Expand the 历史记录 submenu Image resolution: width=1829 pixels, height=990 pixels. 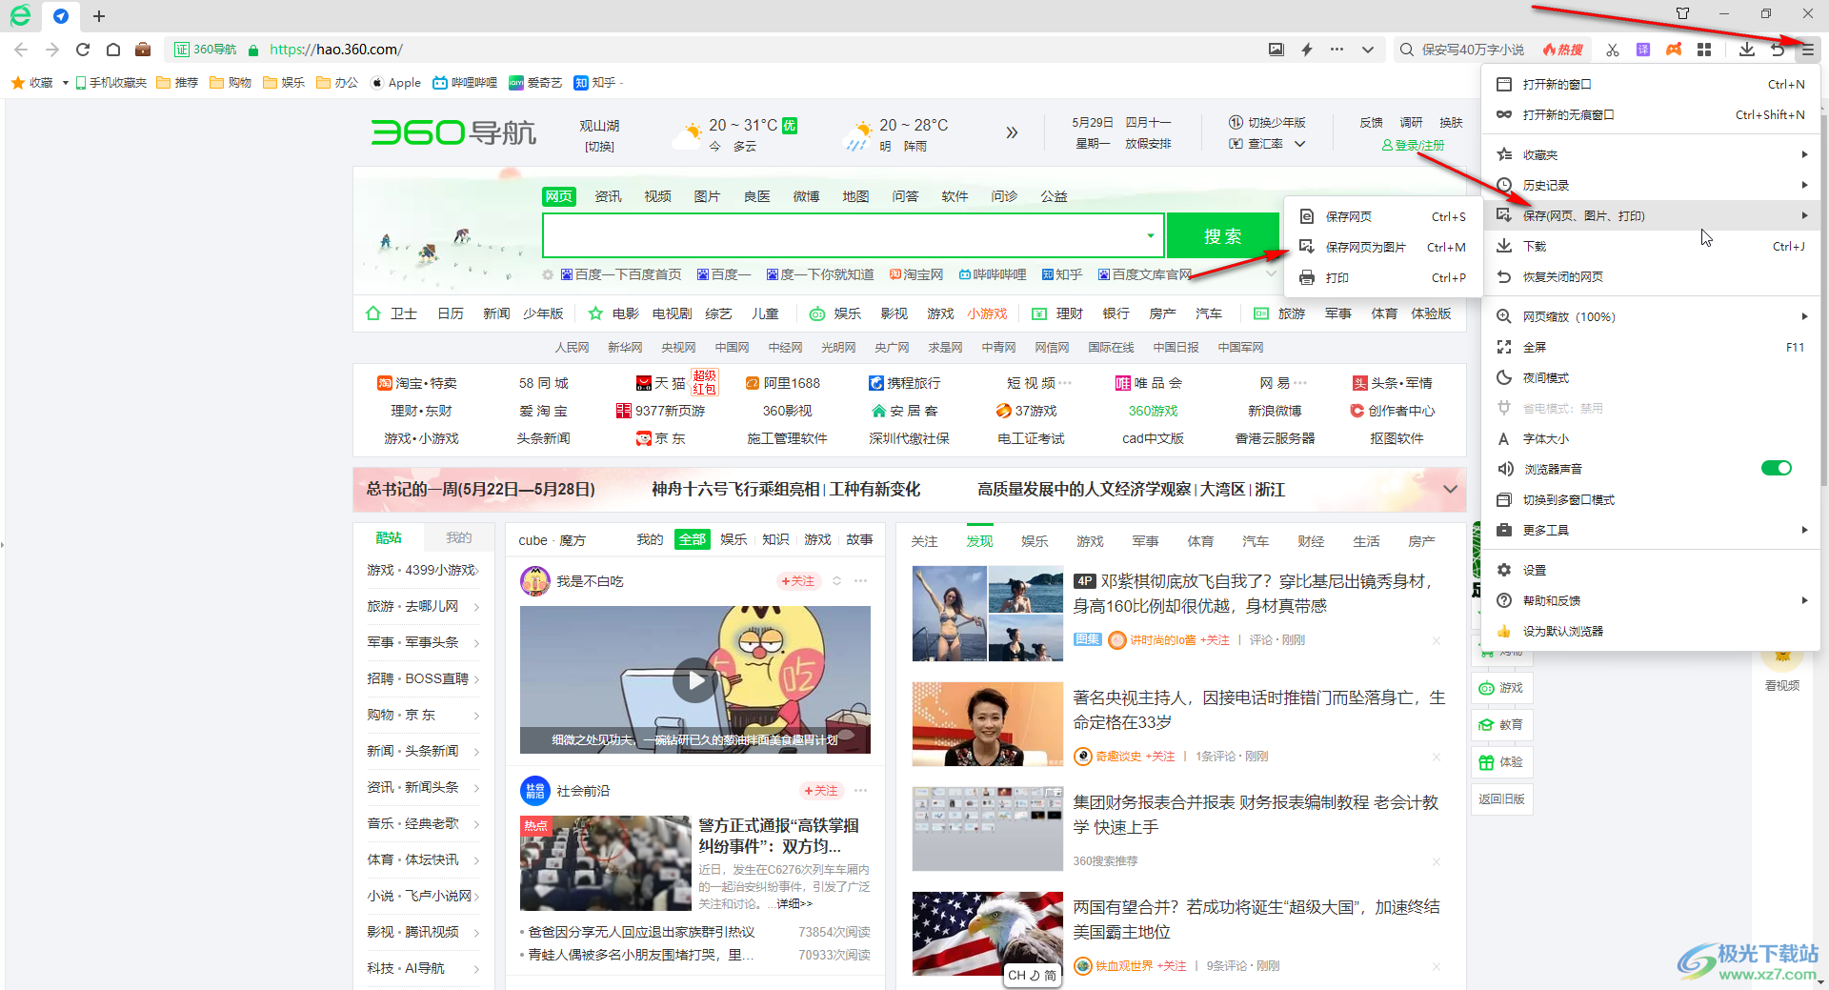click(1651, 185)
